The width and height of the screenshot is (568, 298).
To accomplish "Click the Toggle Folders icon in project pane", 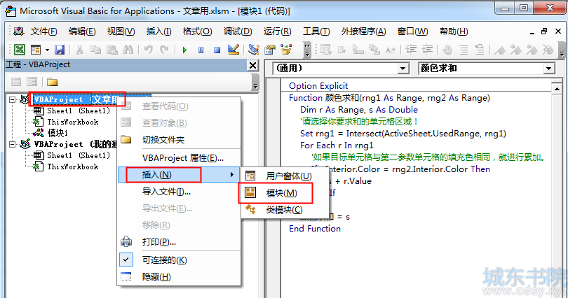I will point(52,82).
